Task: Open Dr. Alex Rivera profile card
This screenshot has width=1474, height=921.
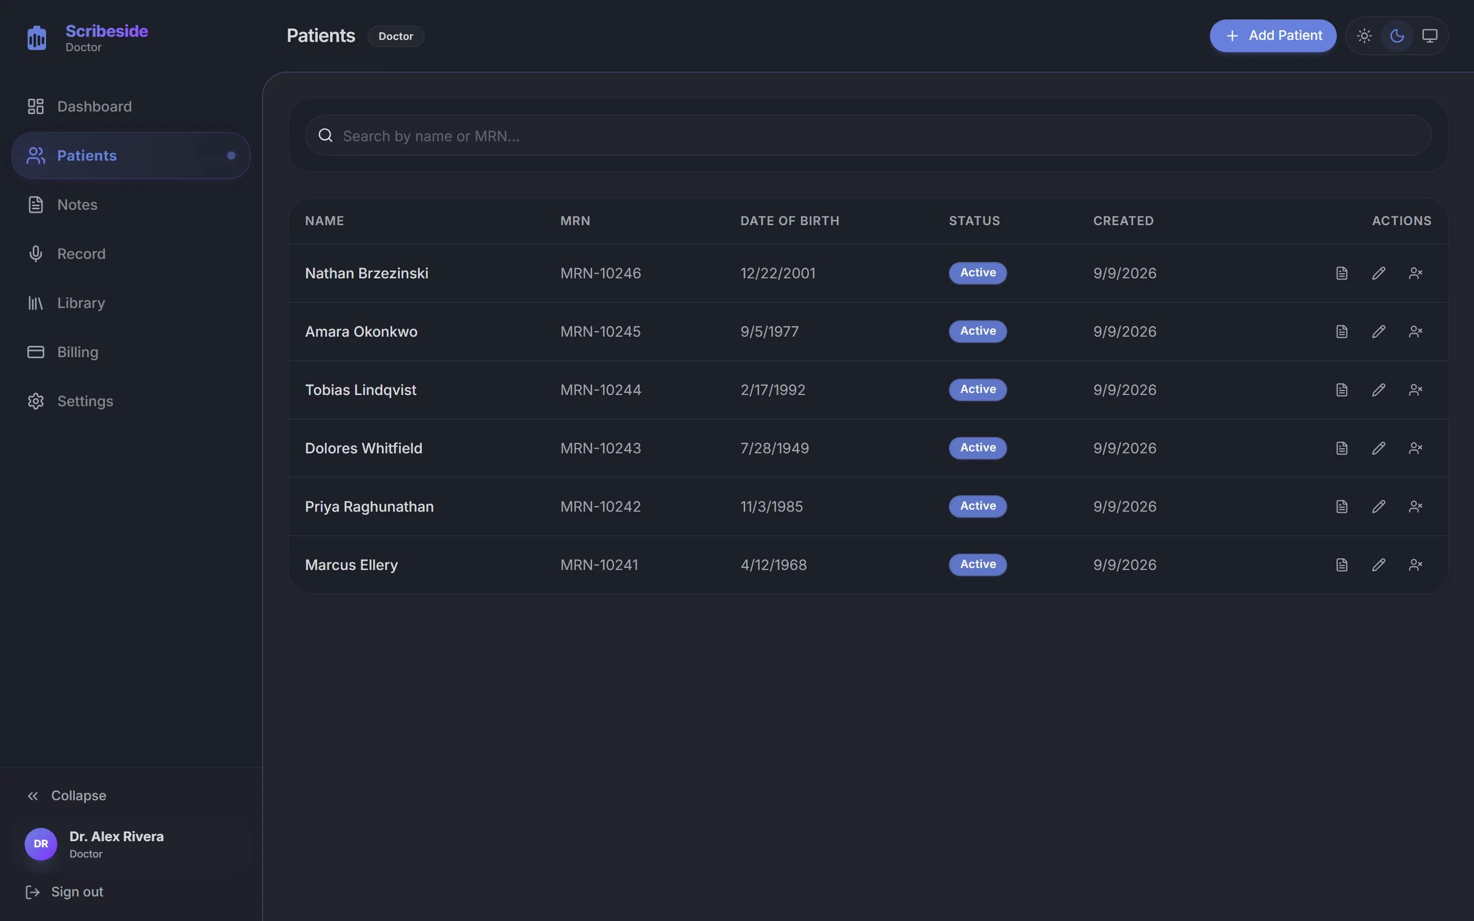Action: (131, 844)
